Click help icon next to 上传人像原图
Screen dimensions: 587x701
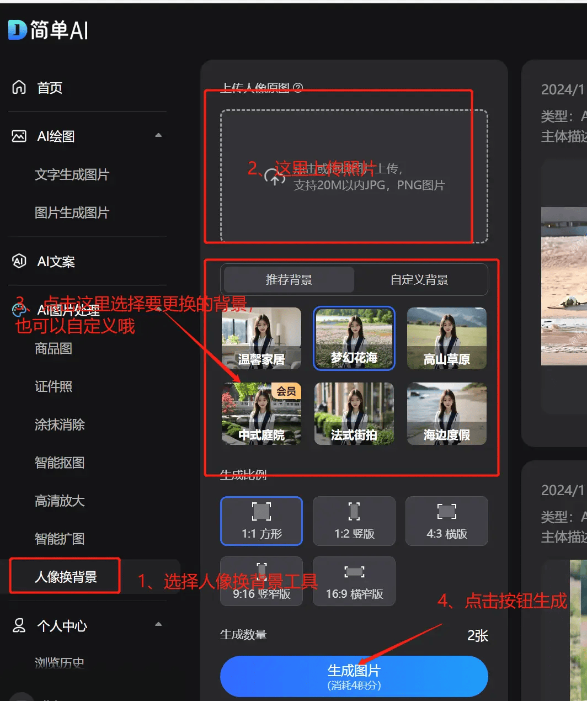pyautogui.click(x=298, y=88)
